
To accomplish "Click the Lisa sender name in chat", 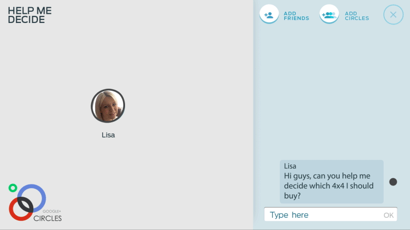I will click(x=290, y=166).
